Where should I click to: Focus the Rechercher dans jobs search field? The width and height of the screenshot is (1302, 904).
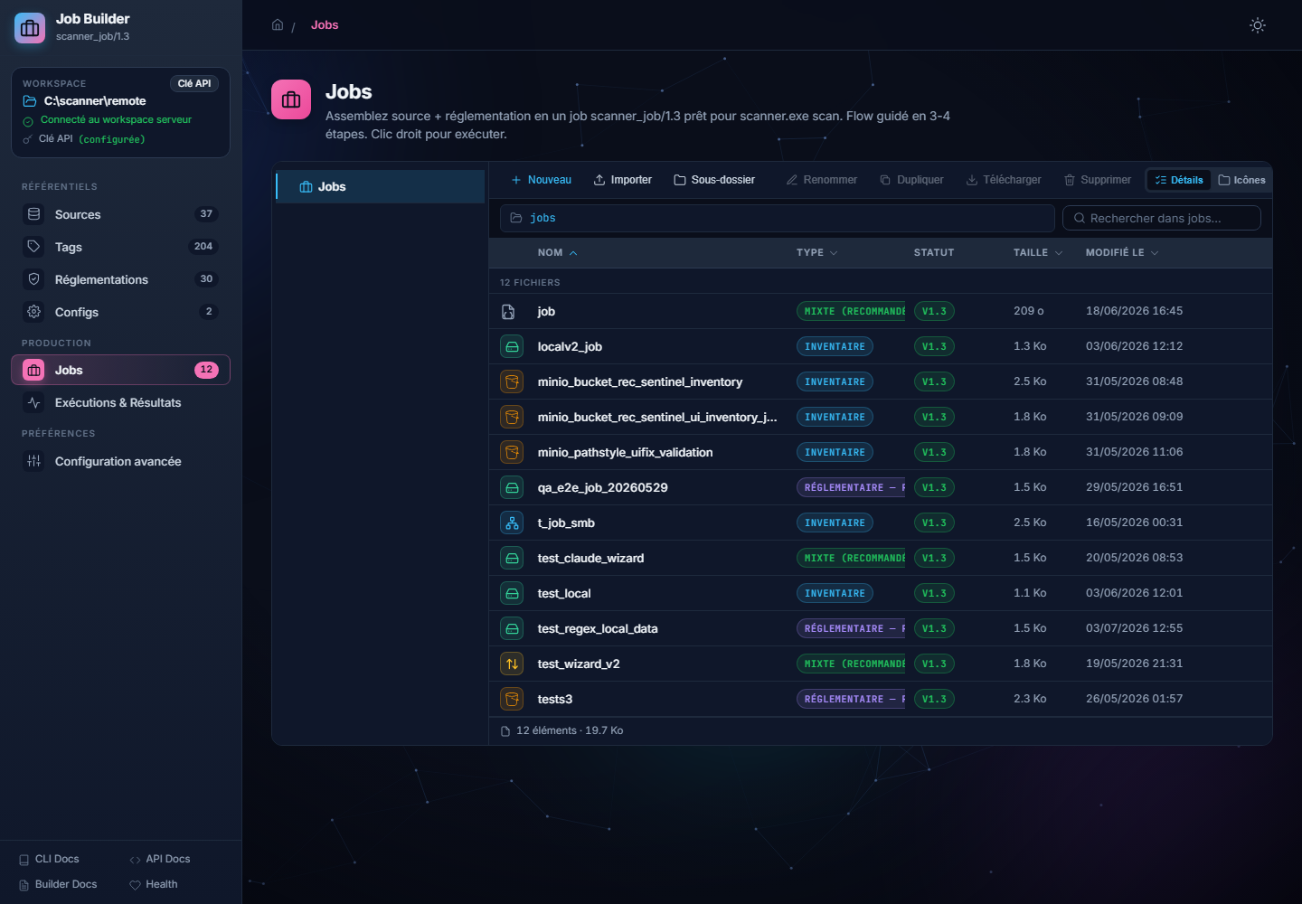[x=1161, y=218]
